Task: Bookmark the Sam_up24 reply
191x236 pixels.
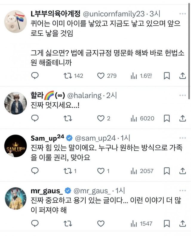Action: coord(167,171)
